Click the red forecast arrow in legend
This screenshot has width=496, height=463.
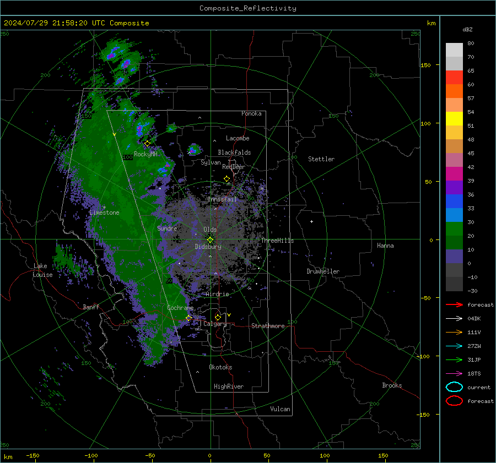(454, 304)
